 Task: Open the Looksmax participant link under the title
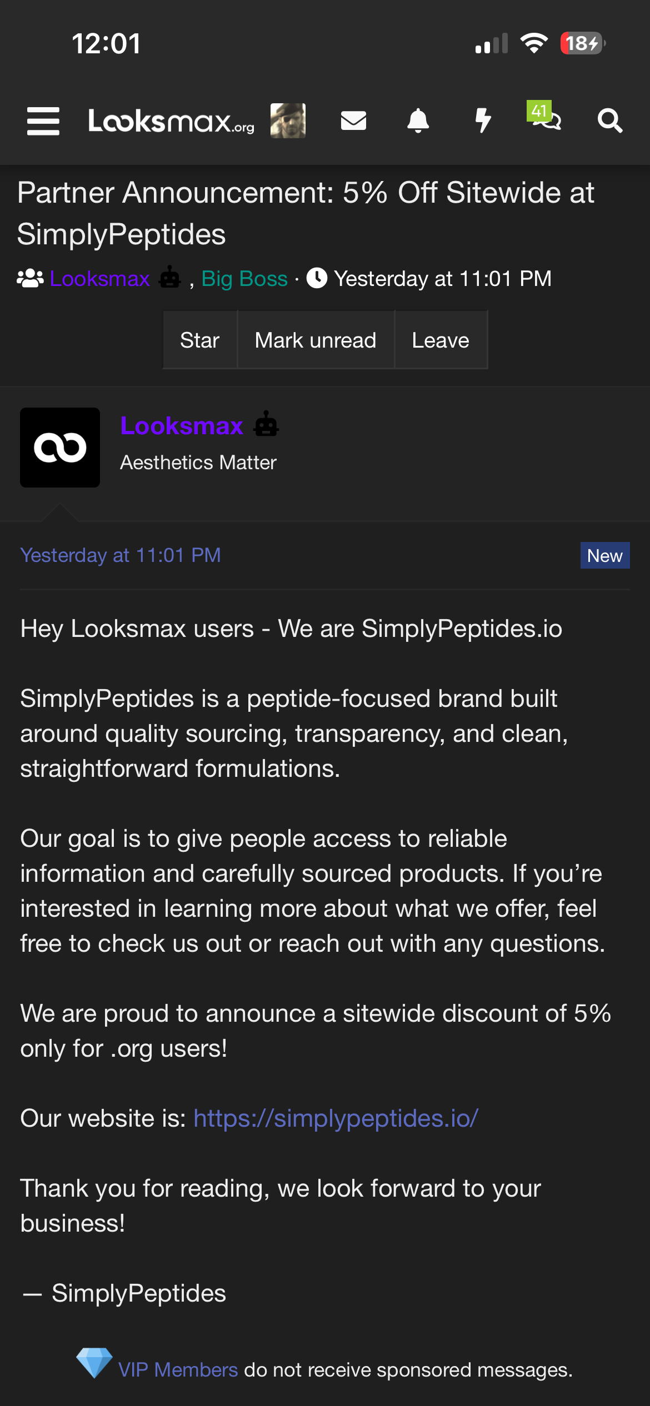tap(100, 279)
